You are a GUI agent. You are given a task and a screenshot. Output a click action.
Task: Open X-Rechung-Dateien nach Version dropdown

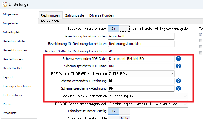(185, 96)
